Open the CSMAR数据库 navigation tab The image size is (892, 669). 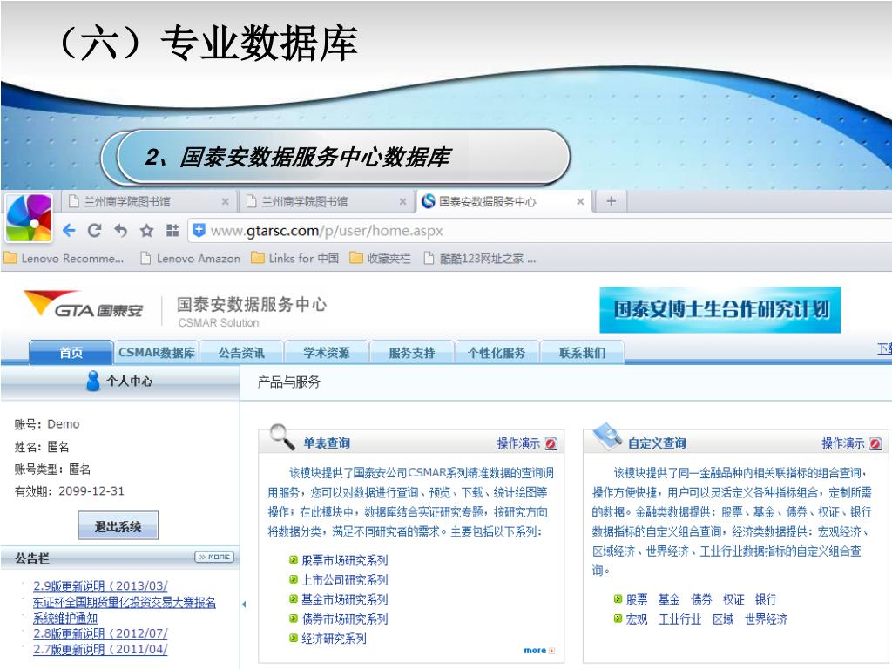pyautogui.click(x=157, y=353)
